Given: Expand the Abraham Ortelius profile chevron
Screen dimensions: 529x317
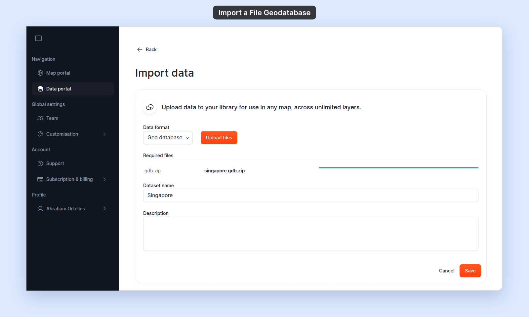Looking at the screenshot, I should (104, 209).
